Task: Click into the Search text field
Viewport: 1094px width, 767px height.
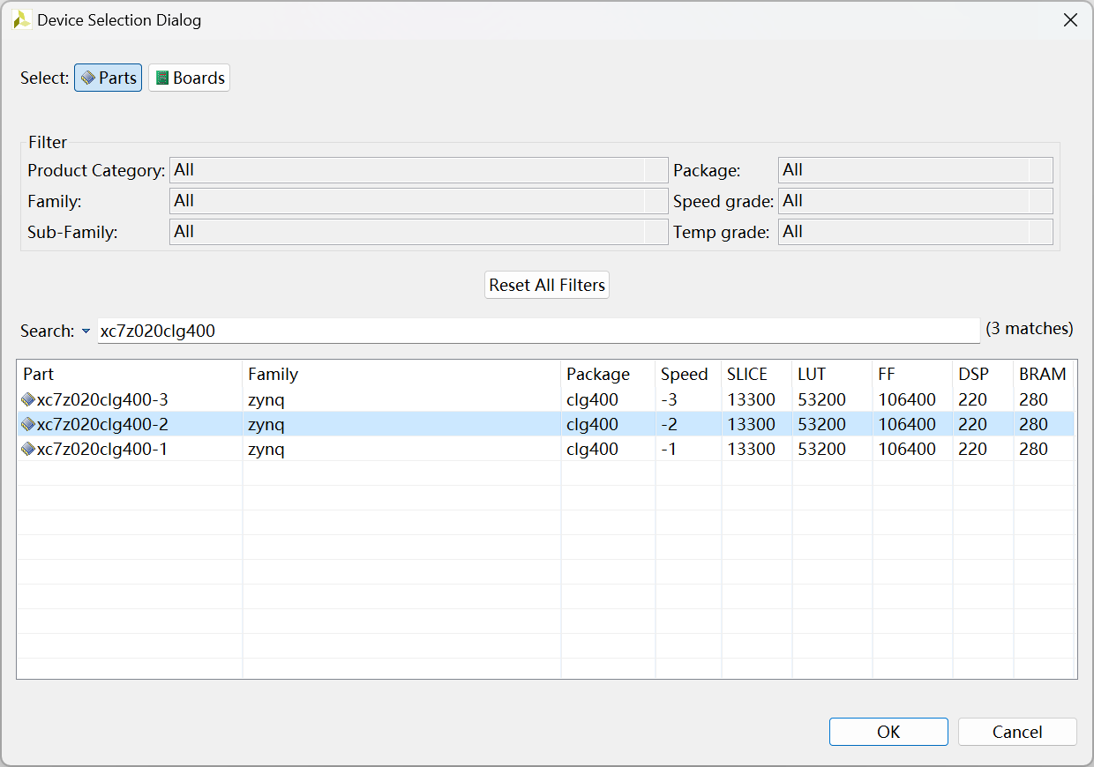Action: [538, 331]
